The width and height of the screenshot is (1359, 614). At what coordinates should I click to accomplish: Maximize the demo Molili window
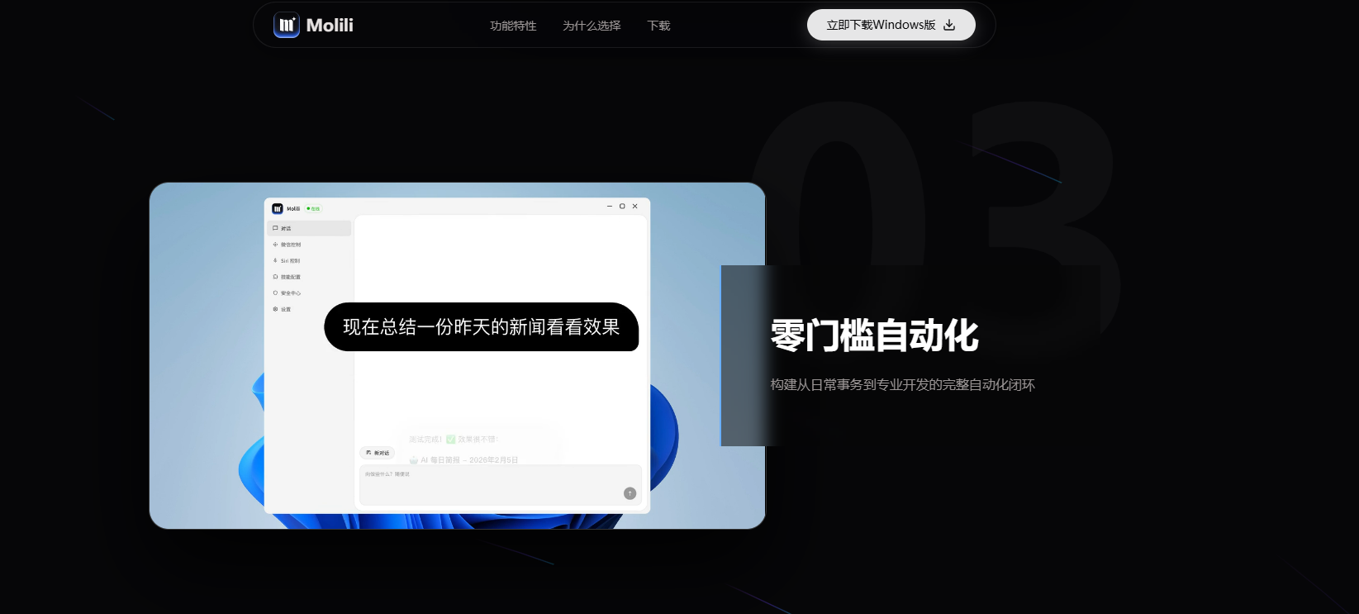click(622, 207)
